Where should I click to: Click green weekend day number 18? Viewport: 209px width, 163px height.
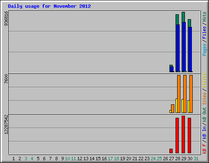coord(116,159)
